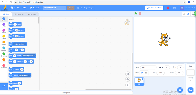Image resolution: width=196 pixels, height=95 pixels.
Task: Switch to the Sounds tab
Action: [32, 14]
